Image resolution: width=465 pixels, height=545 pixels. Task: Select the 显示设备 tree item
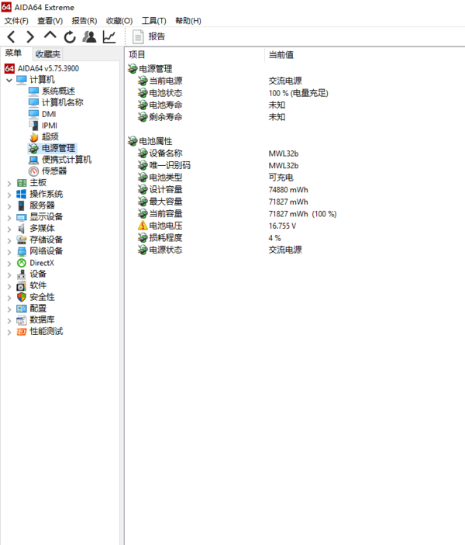[46, 217]
